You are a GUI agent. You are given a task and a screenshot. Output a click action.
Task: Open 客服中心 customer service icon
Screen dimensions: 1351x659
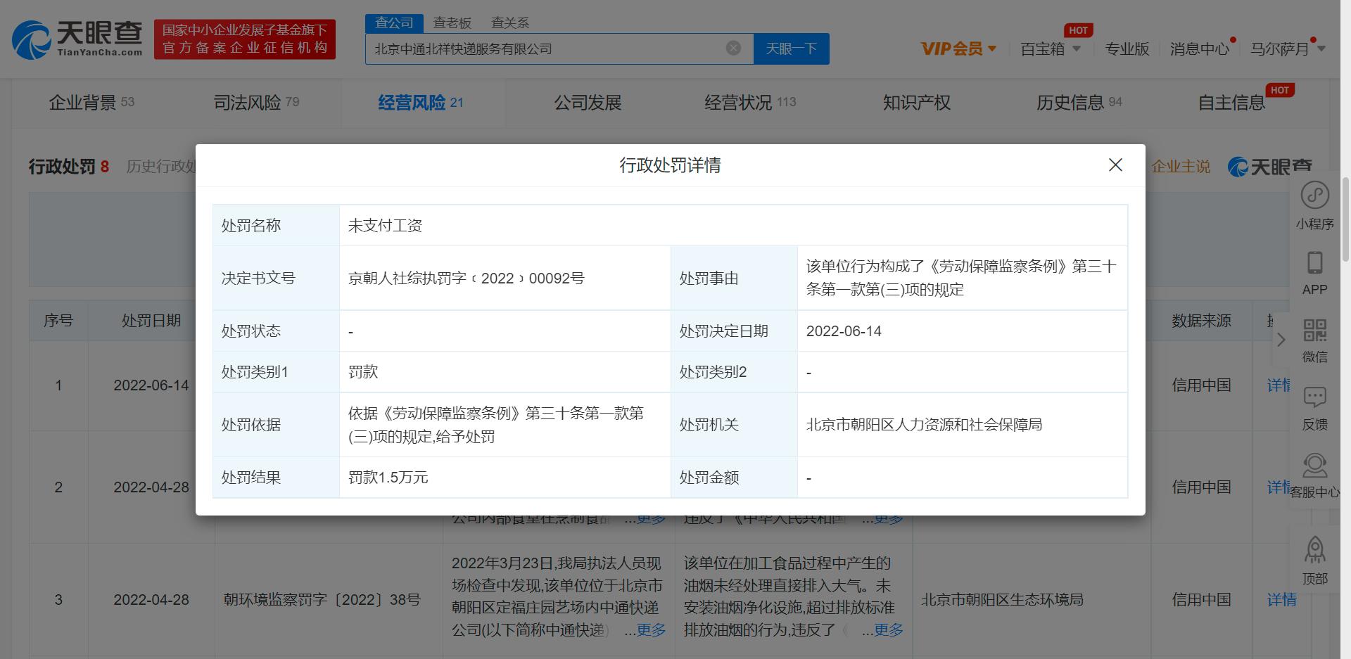point(1314,475)
